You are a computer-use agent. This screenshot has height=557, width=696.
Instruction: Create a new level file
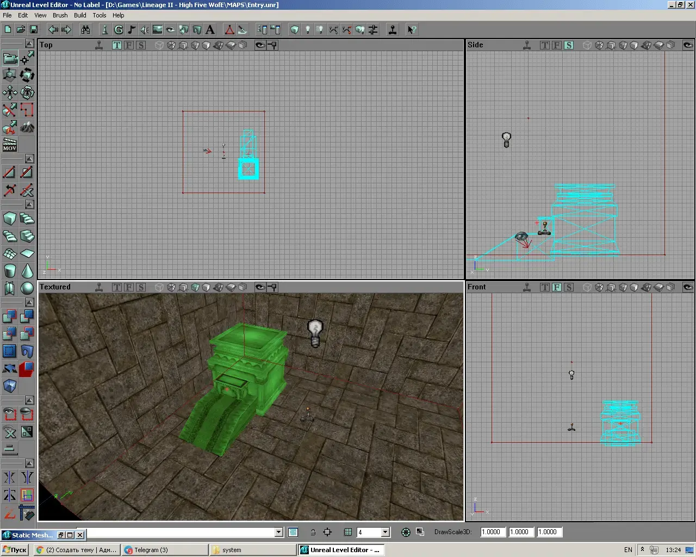click(x=8, y=30)
